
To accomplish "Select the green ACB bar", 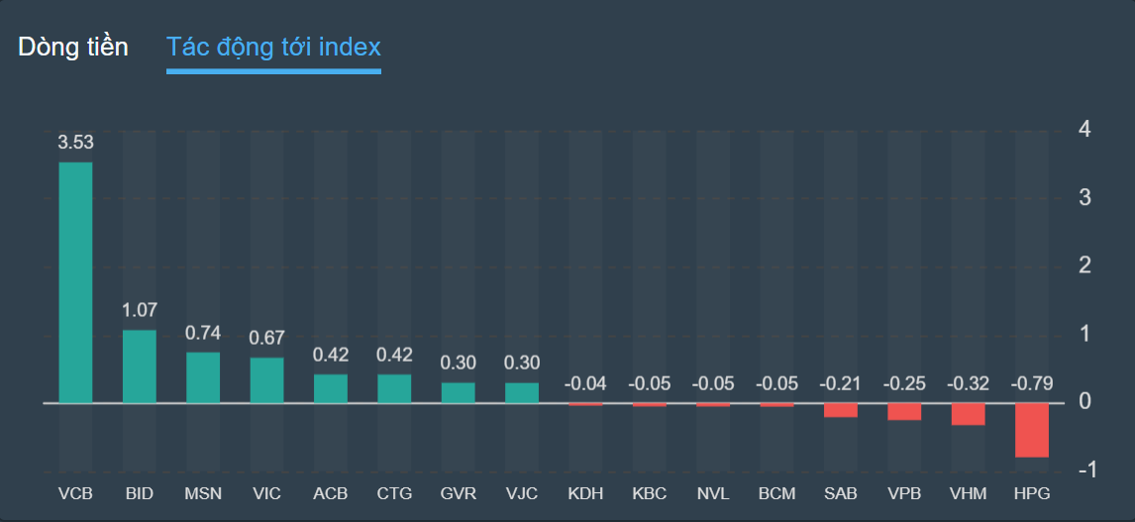I will (331, 388).
